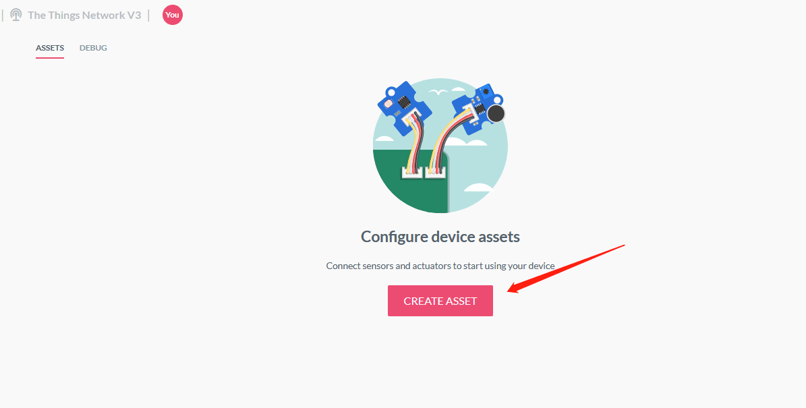Click the CREATE ASSET button
The width and height of the screenshot is (806, 408).
(440, 301)
